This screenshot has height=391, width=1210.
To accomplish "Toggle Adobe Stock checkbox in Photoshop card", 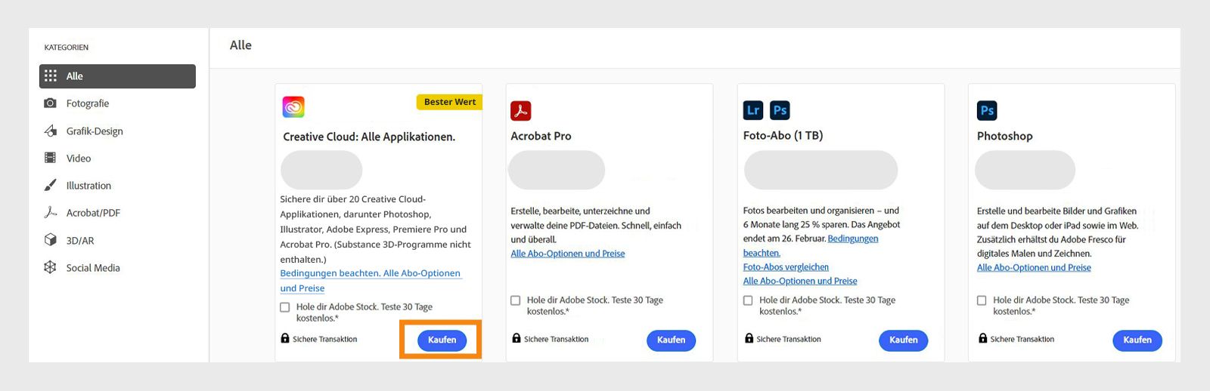I will point(982,300).
